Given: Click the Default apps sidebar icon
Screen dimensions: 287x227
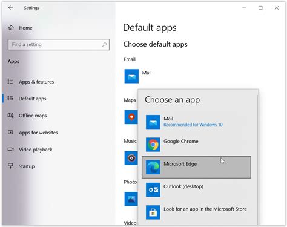Looking at the screenshot, I should tap(10, 98).
